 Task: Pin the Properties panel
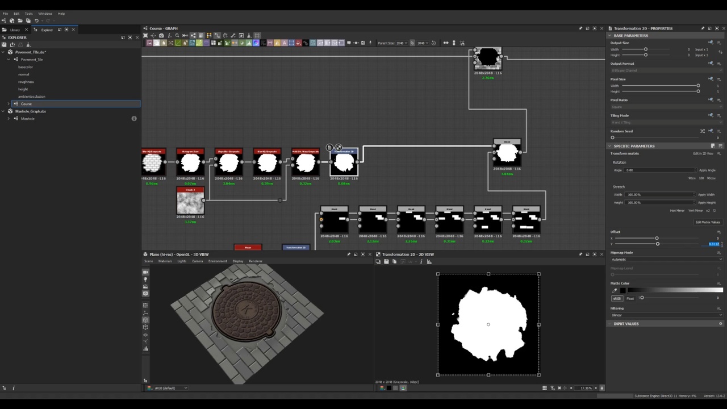point(703,28)
